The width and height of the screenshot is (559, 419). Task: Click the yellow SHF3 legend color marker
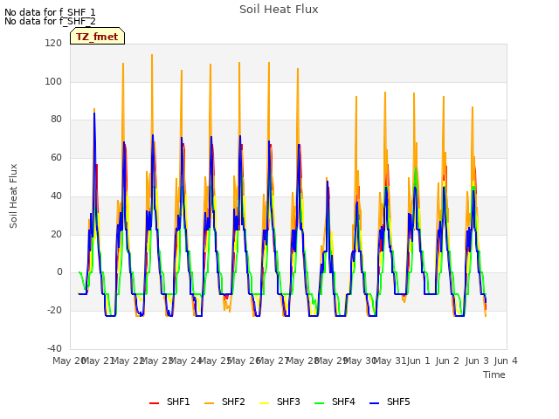tap(264, 403)
